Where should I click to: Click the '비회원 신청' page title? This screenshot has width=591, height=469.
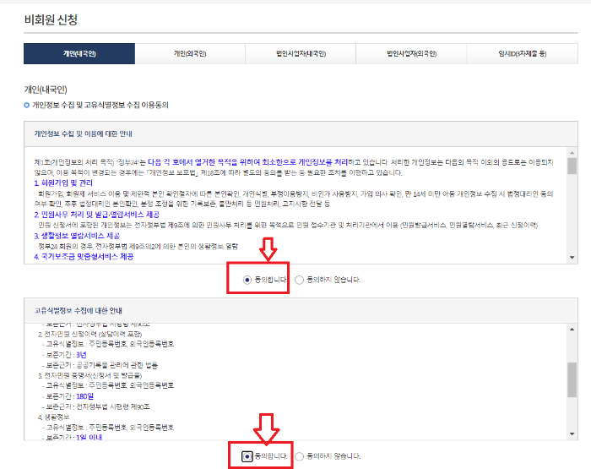(51, 19)
